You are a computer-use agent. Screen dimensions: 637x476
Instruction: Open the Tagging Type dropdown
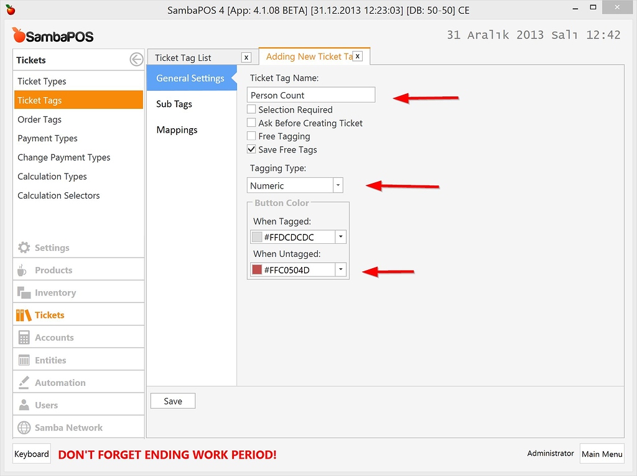click(x=338, y=185)
